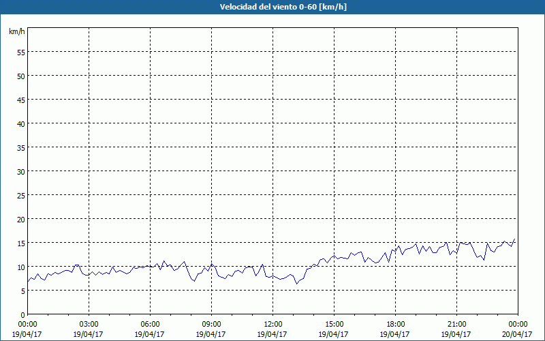Select the '06:00' time axis label
The image size is (545, 341).
pyautogui.click(x=150, y=325)
